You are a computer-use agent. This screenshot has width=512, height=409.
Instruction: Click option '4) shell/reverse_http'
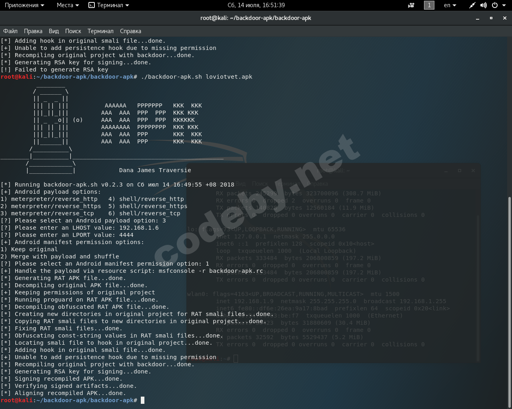pos(146,199)
